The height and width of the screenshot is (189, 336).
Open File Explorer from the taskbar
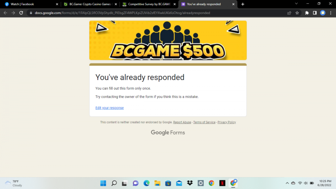(157, 183)
